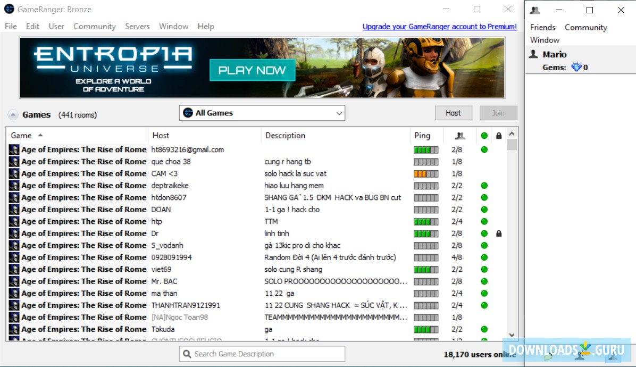Image resolution: width=636 pixels, height=367 pixels.
Task: Select room hosted by ht8693216@gmail.com
Action: tap(257, 149)
